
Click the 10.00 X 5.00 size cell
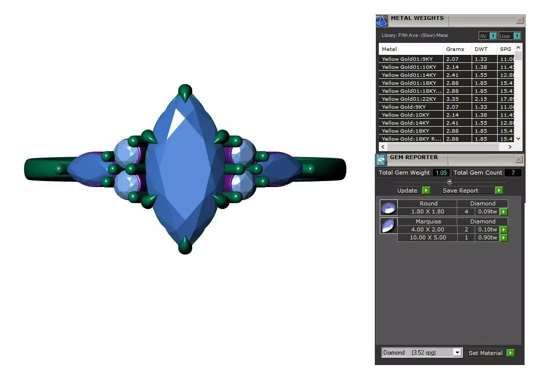point(428,237)
